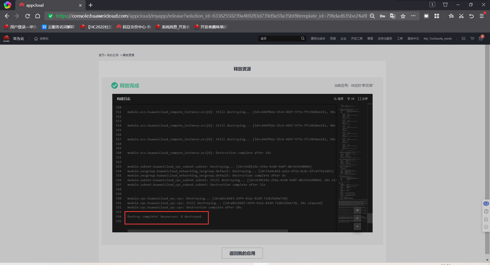This screenshot has width=490, height=265.
Task: Click the browser Back arrow
Action: pyautogui.click(x=7, y=16)
